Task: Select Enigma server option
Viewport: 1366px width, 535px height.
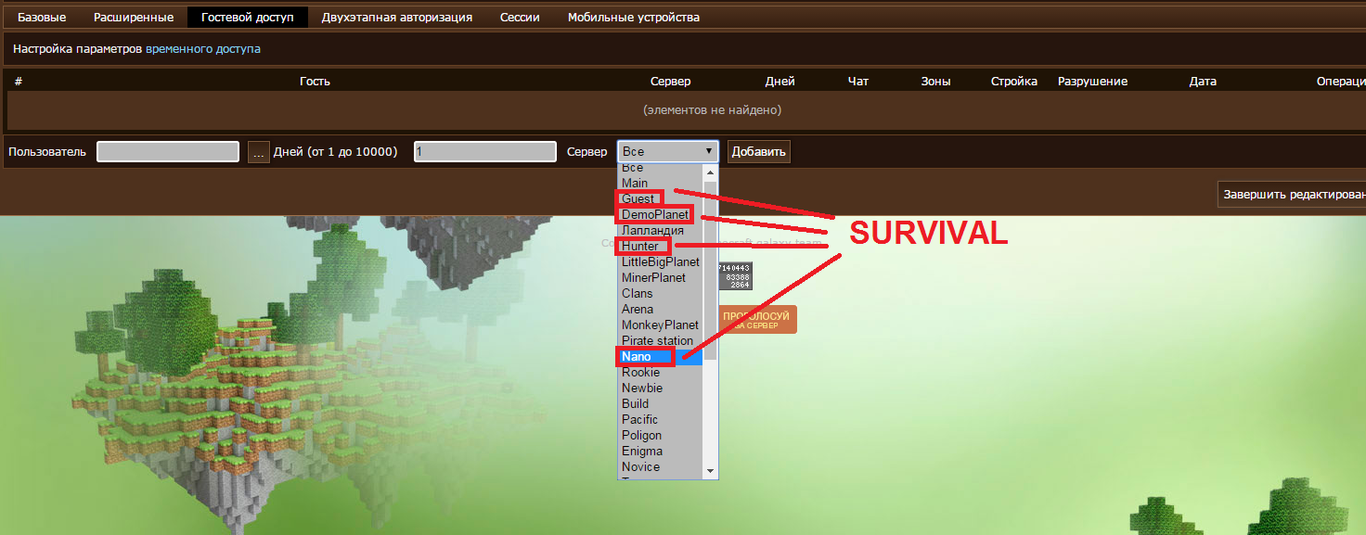Action: [x=661, y=451]
